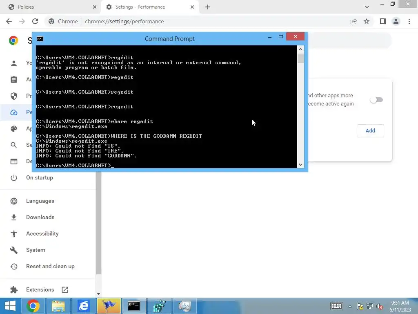This screenshot has width=418, height=314.
Task: Click the You and Google person icon
Action: pyautogui.click(x=14, y=63)
